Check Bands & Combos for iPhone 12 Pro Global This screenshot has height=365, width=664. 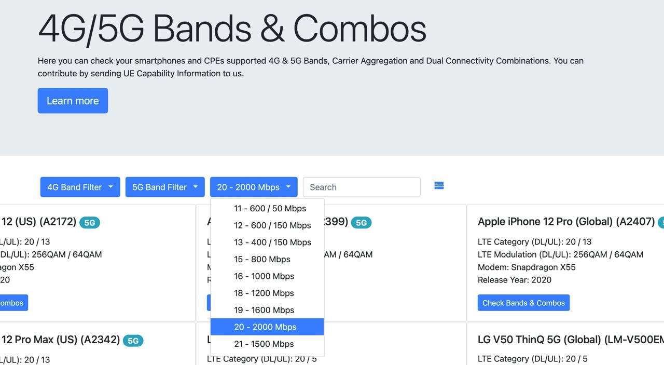coord(523,303)
